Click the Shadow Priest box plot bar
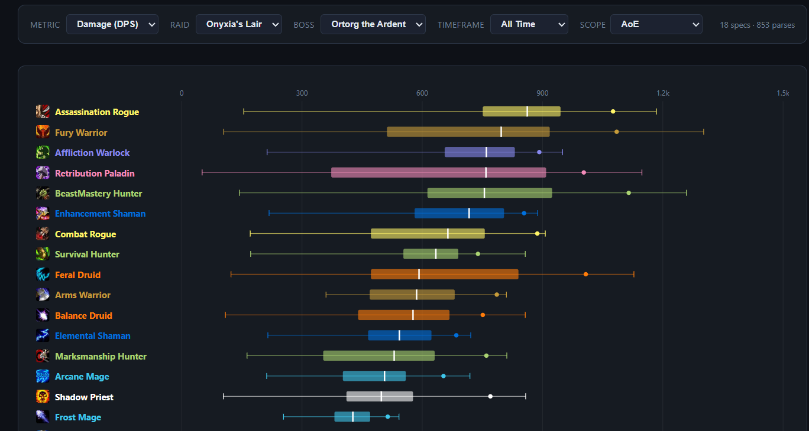This screenshot has width=809, height=431. (380, 396)
